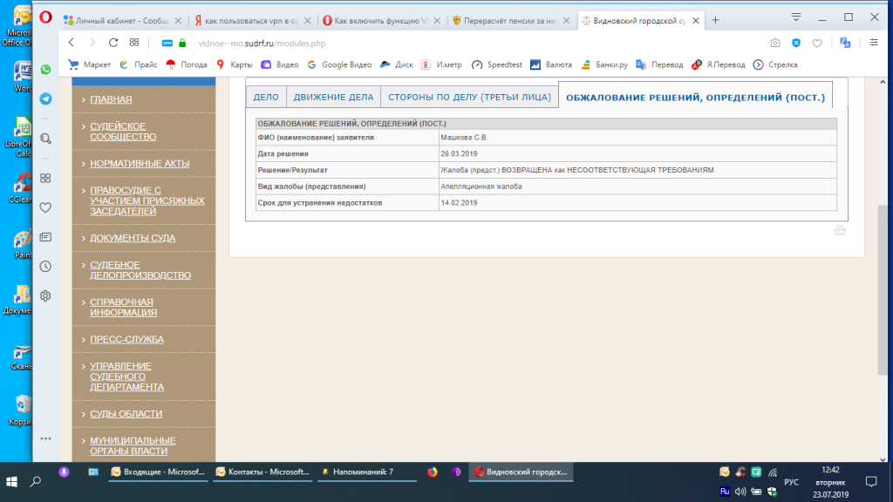Toggle the VPN badge in address bar
This screenshot has height=502, width=893.
pos(167,43)
